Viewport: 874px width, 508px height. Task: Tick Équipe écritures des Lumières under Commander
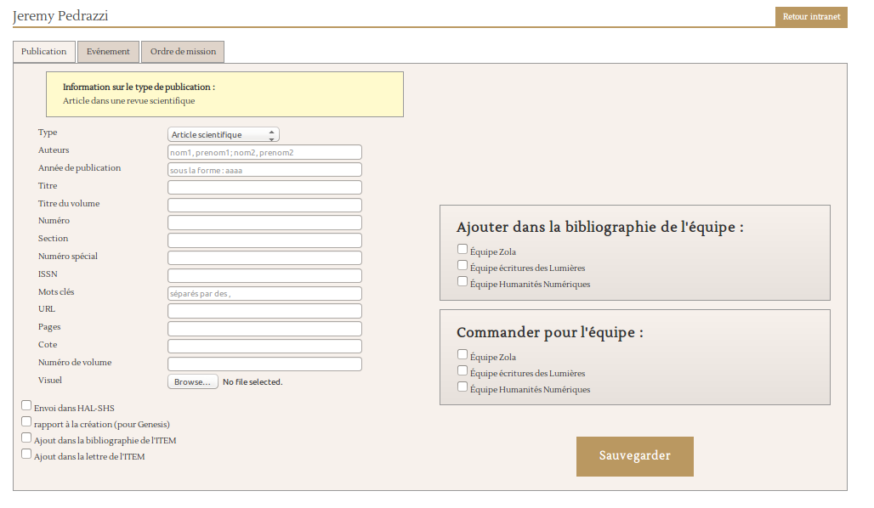tap(463, 371)
